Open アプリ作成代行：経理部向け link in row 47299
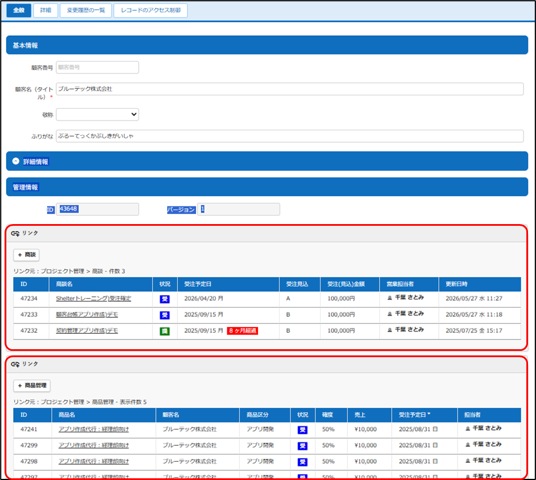The height and width of the screenshot is (480, 536). [94, 445]
